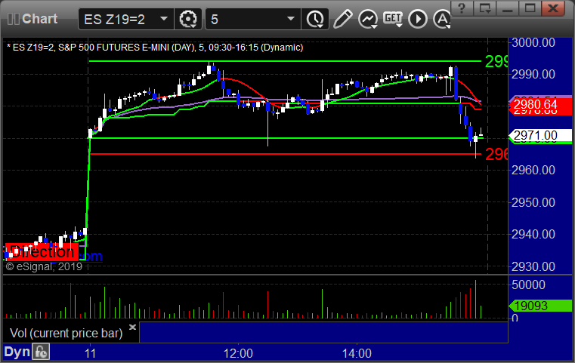Click the bar replay play icon
Viewport: 575px width, 363px height.
418,19
